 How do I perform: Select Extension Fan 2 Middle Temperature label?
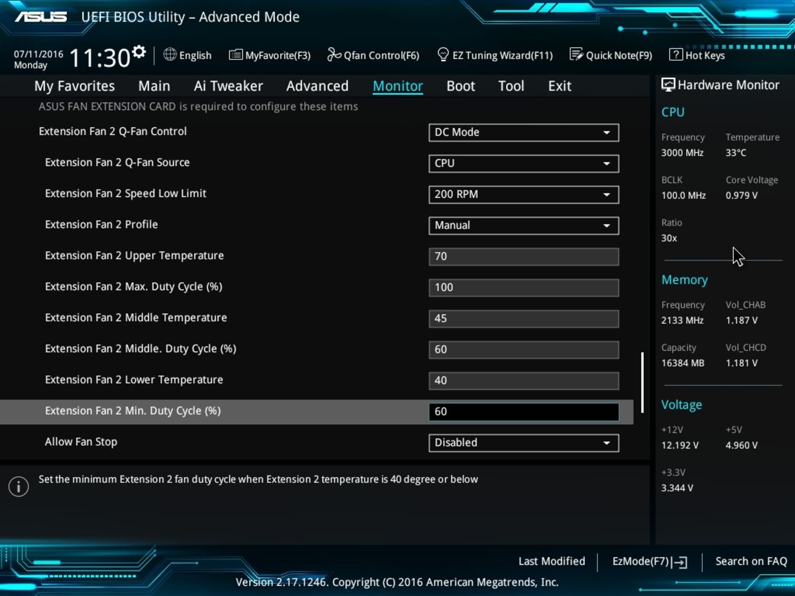(x=136, y=317)
